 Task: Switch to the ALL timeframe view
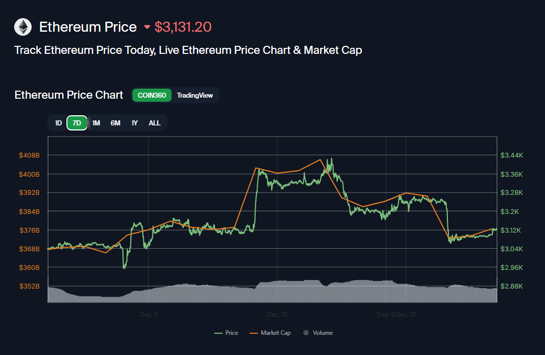pyautogui.click(x=154, y=122)
